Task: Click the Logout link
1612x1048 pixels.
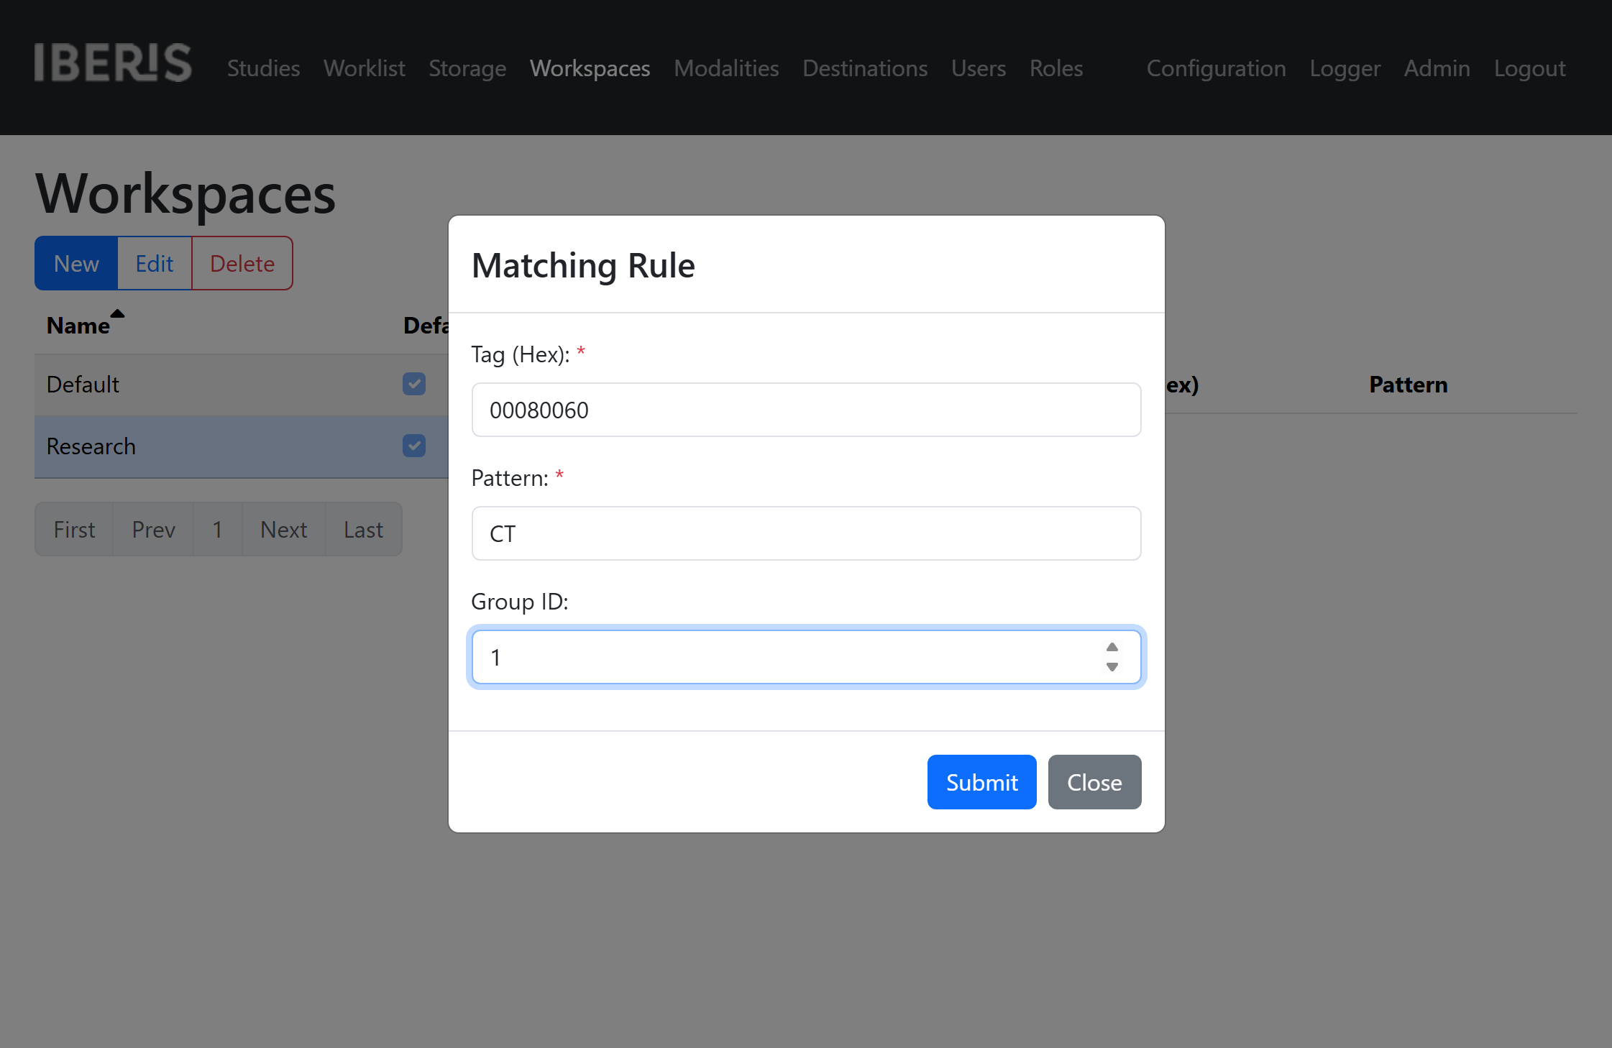Action: click(1529, 68)
